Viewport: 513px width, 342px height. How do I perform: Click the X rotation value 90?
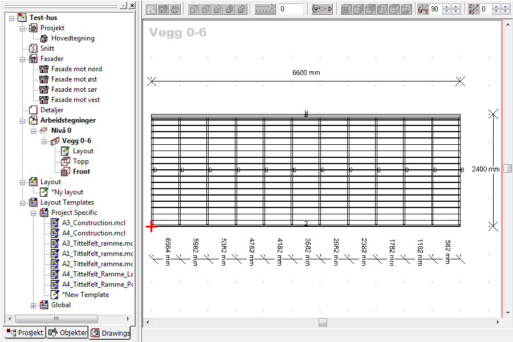435,9
